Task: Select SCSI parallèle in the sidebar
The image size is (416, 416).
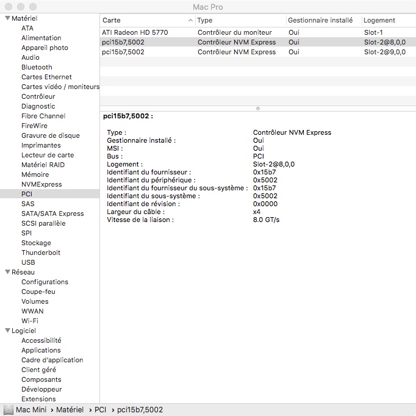Action: 43,223
